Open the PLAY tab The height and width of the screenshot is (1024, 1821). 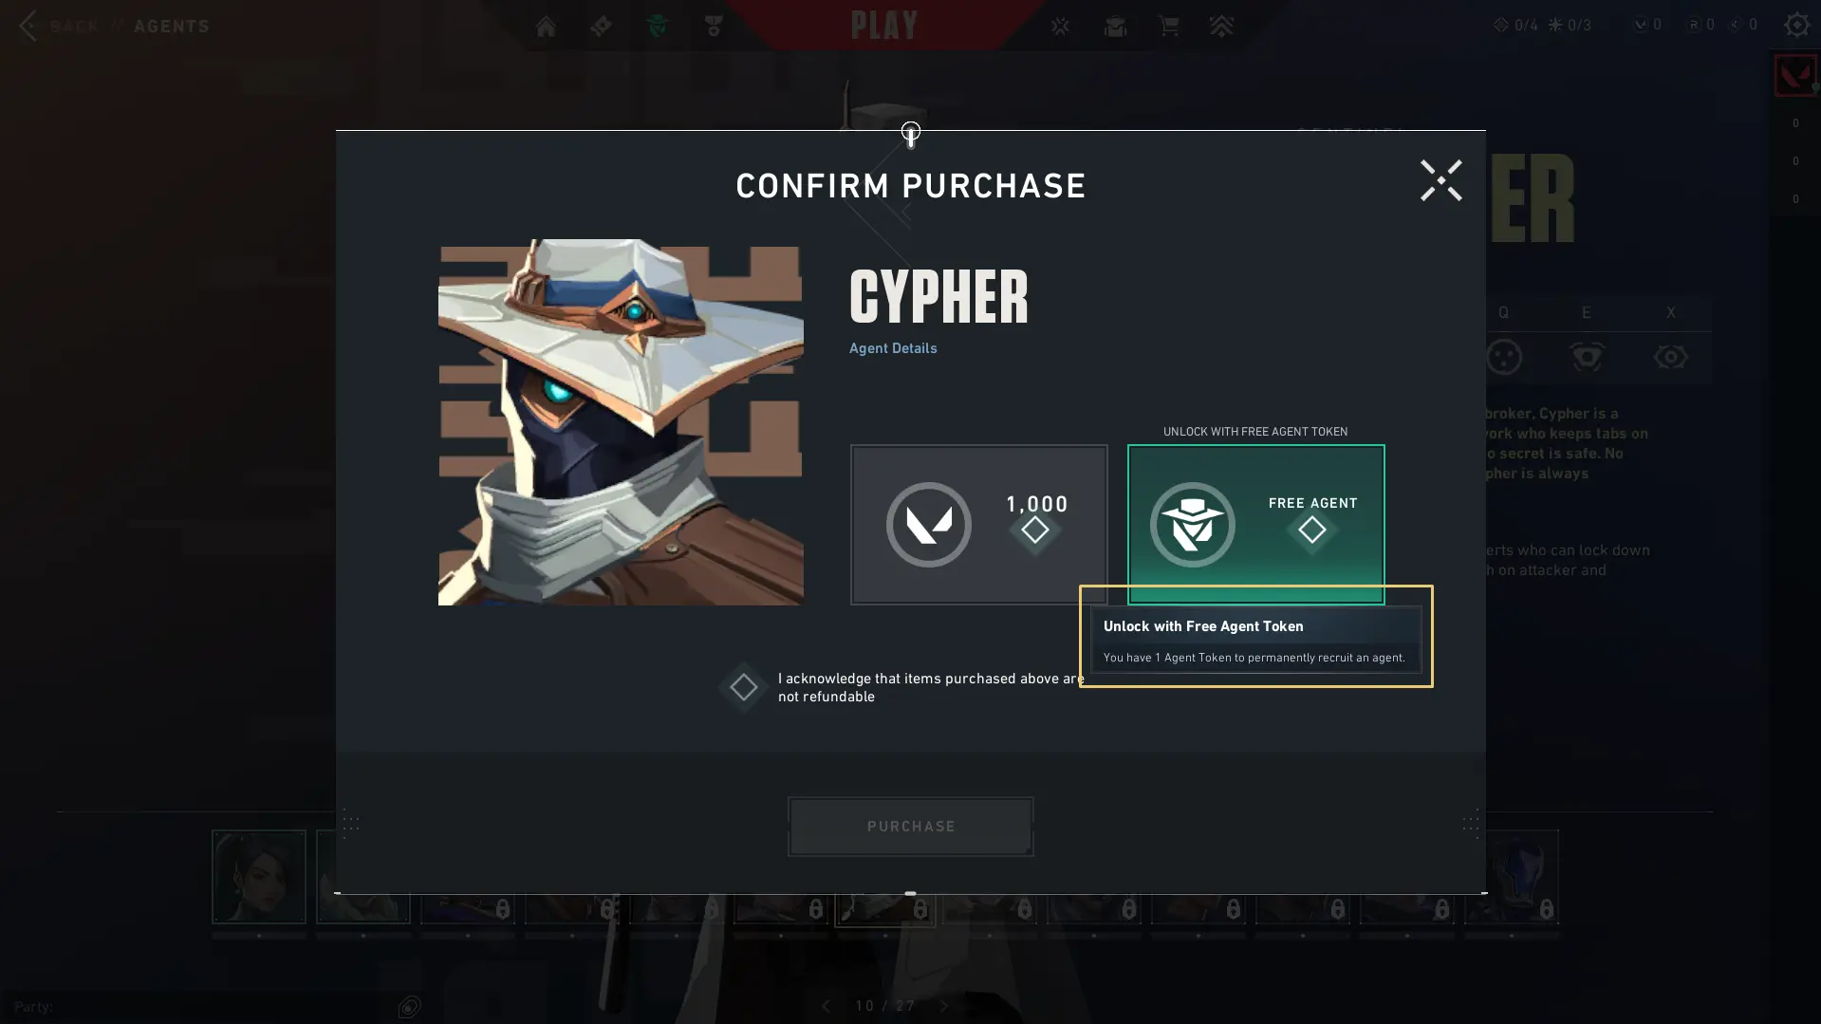click(x=883, y=26)
